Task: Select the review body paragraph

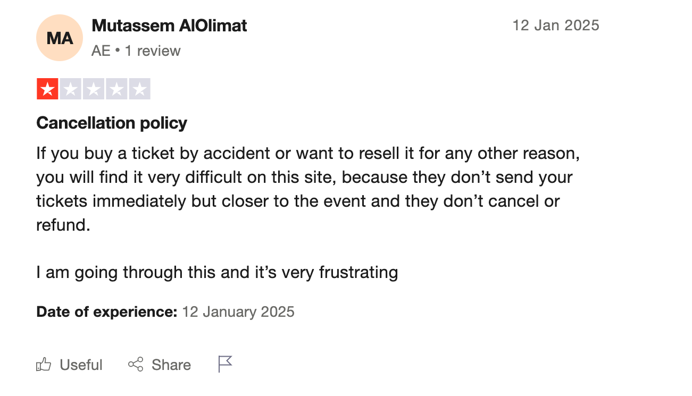Action: [x=307, y=189]
